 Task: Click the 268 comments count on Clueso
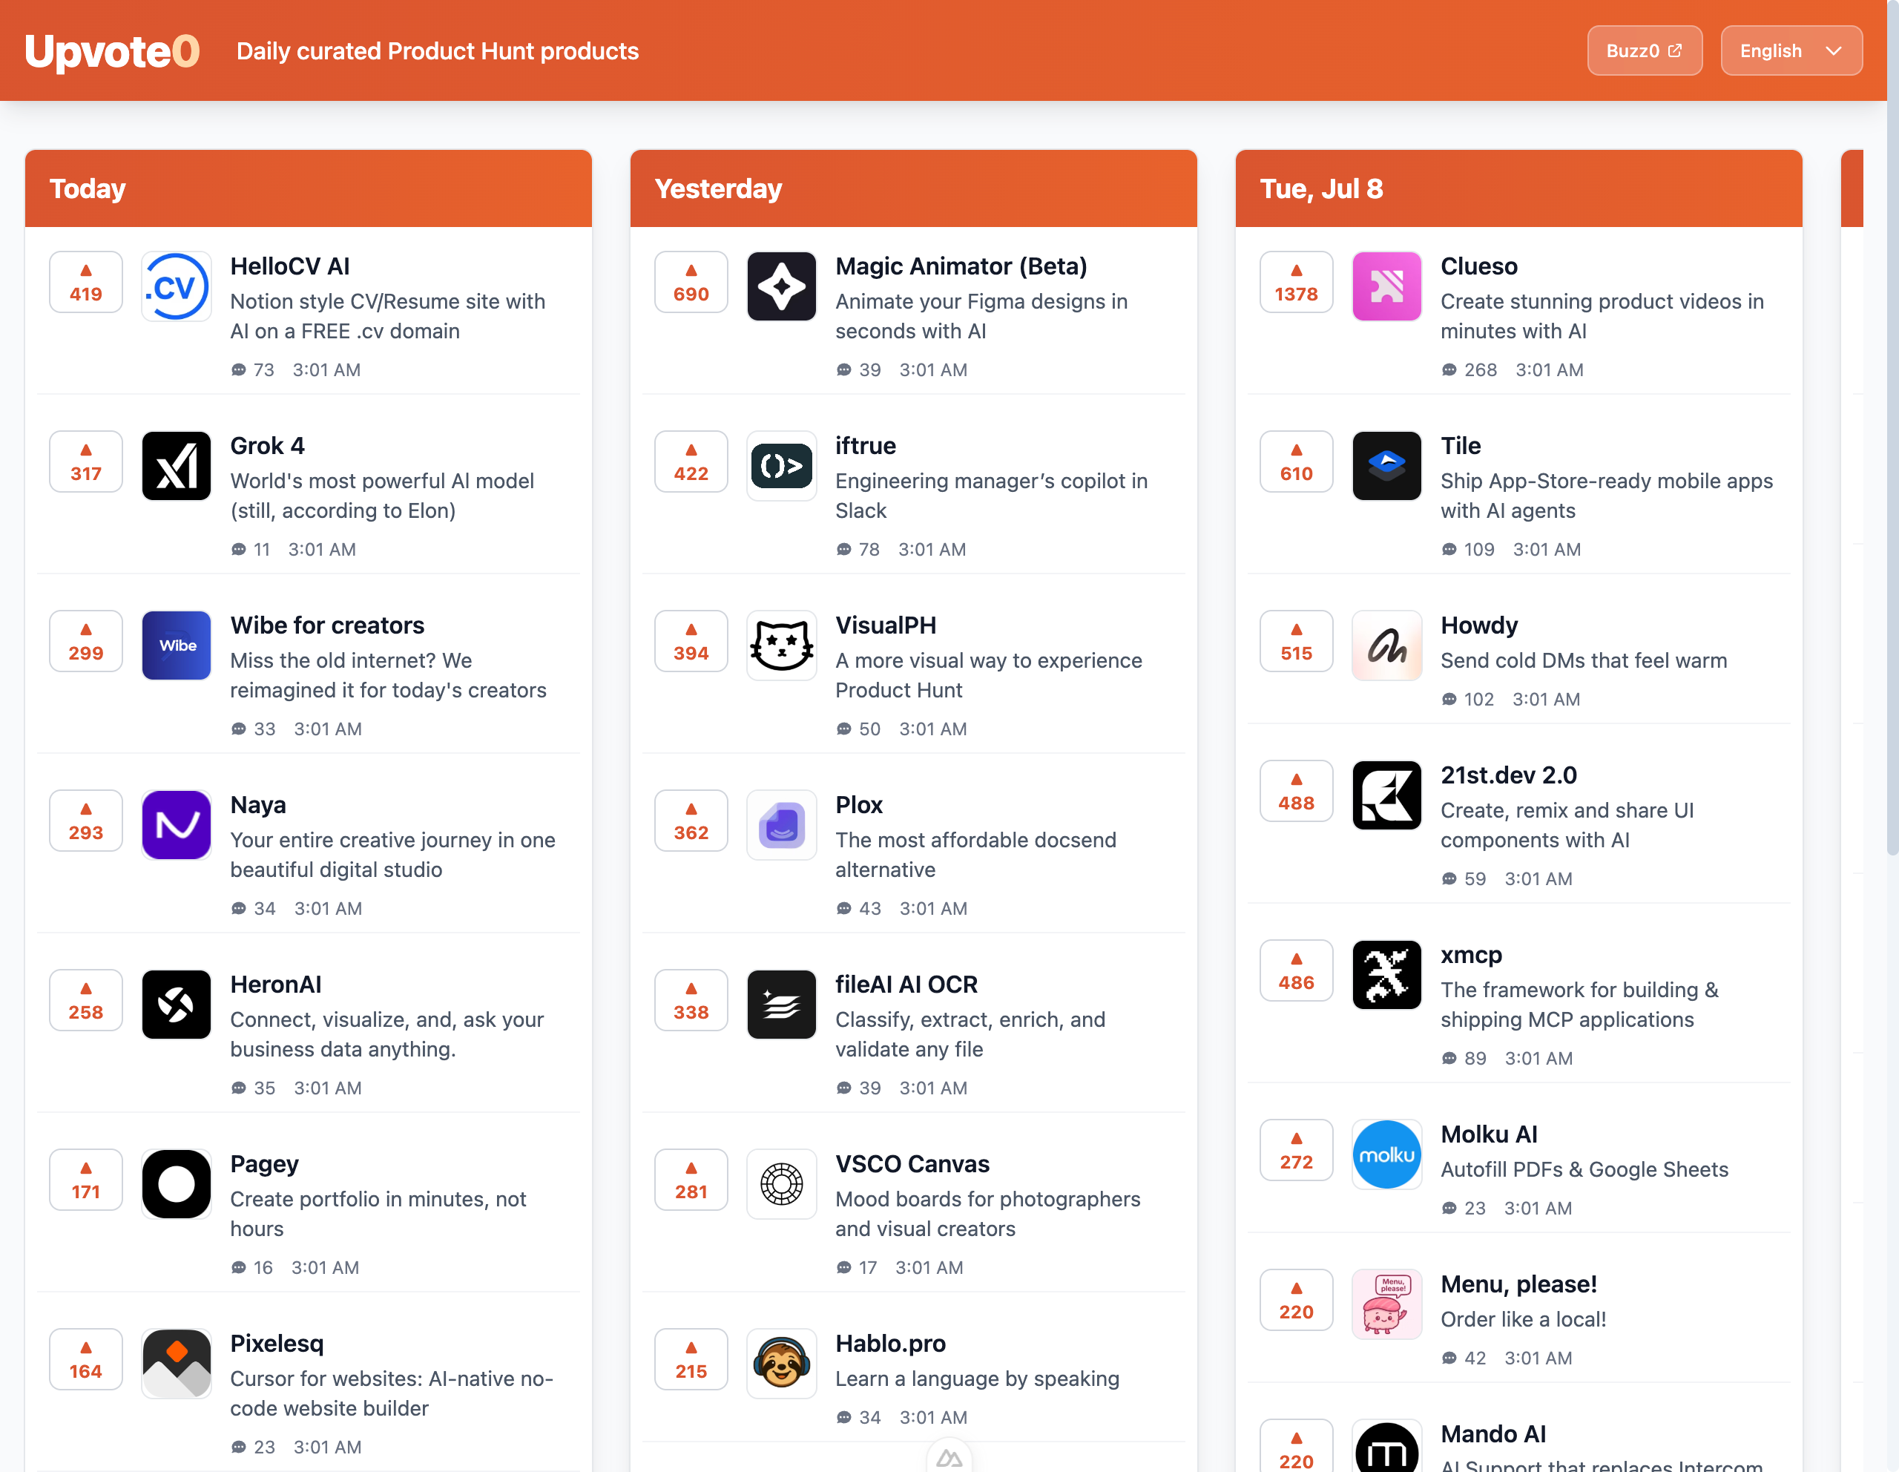1469,370
